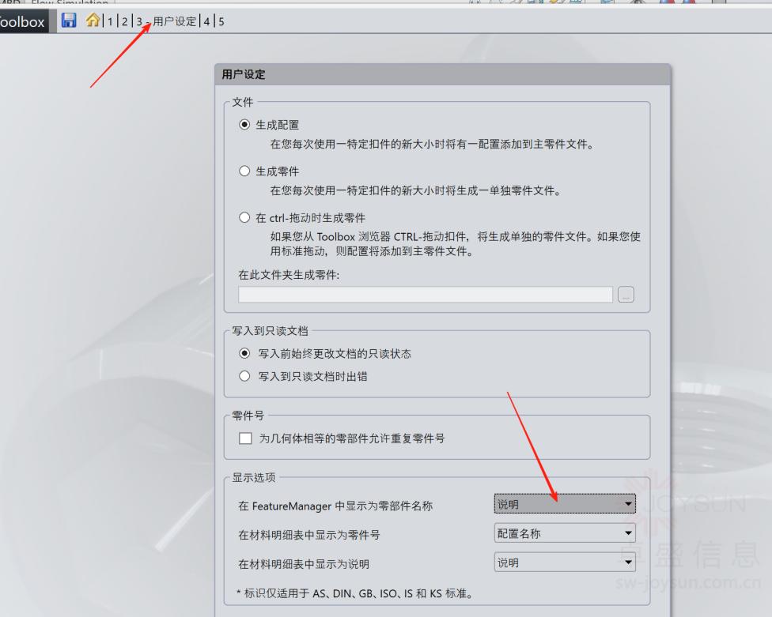The image size is (772, 617).
Task: Expand 材料明细表中显示为零件号 dropdown
Action: click(565, 533)
